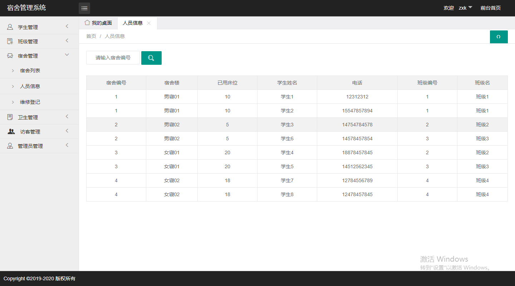Click the 宿舍编号 column header

click(116, 83)
